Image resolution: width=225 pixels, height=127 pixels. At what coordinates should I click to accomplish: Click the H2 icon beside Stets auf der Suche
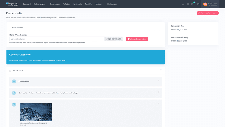[14, 93]
